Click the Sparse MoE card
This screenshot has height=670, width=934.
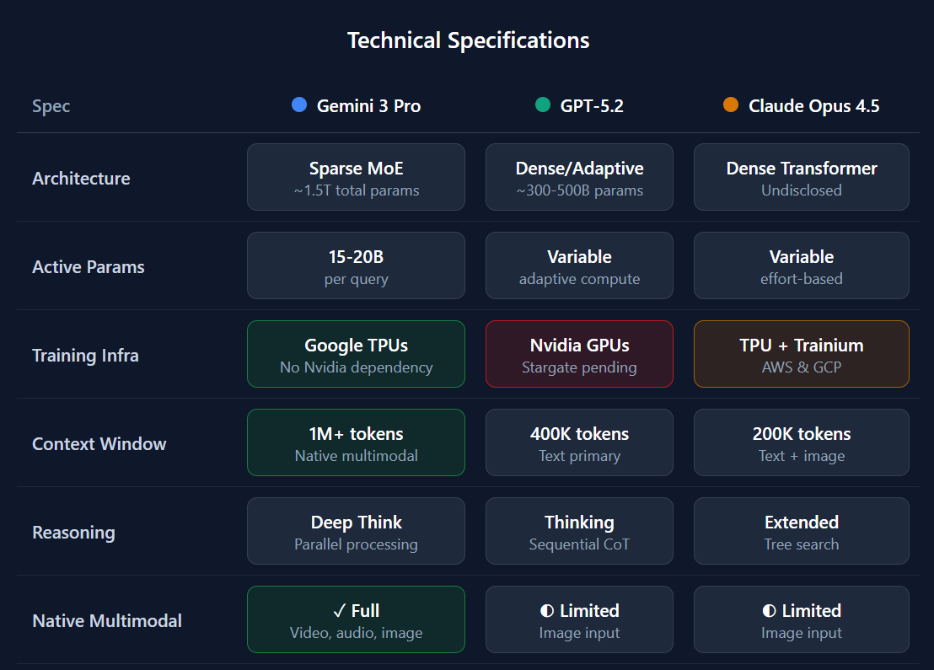(357, 177)
